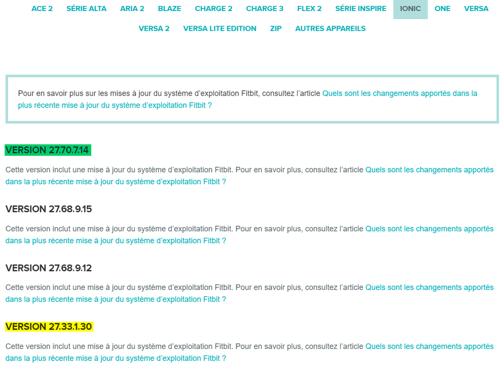Switch to SÉRIE ALTA tab
The width and height of the screenshot is (502, 371).
[86, 9]
